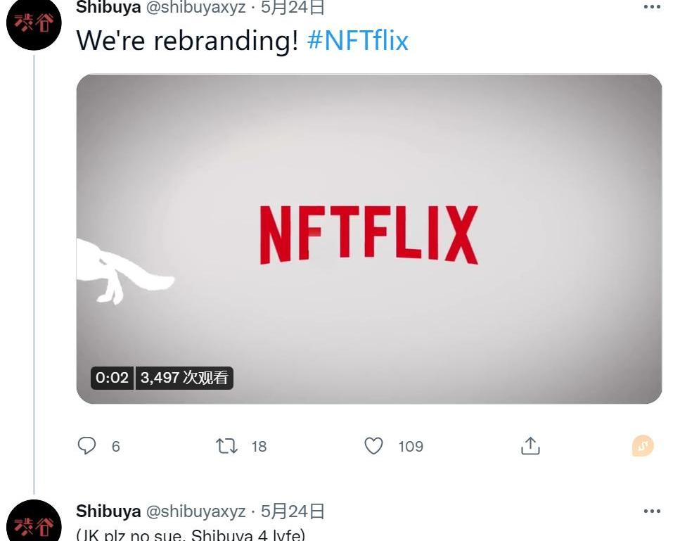This screenshot has width=680, height=541.
Task: Open the Shibuya name on second tweet
Action: point(108,511)
